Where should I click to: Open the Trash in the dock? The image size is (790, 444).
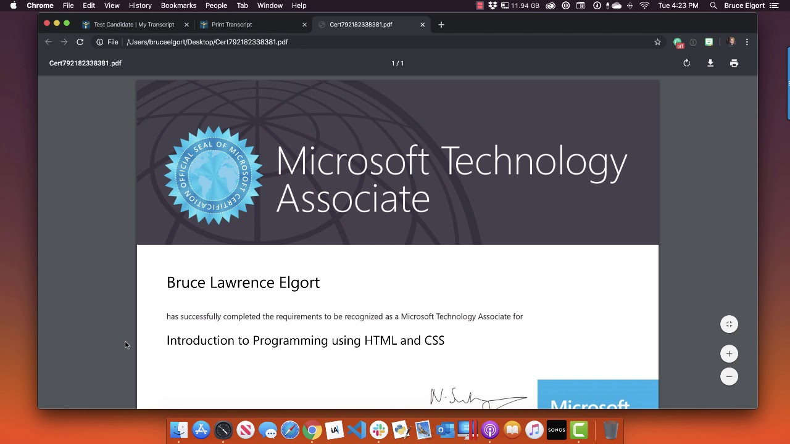(x=610, y=430)
